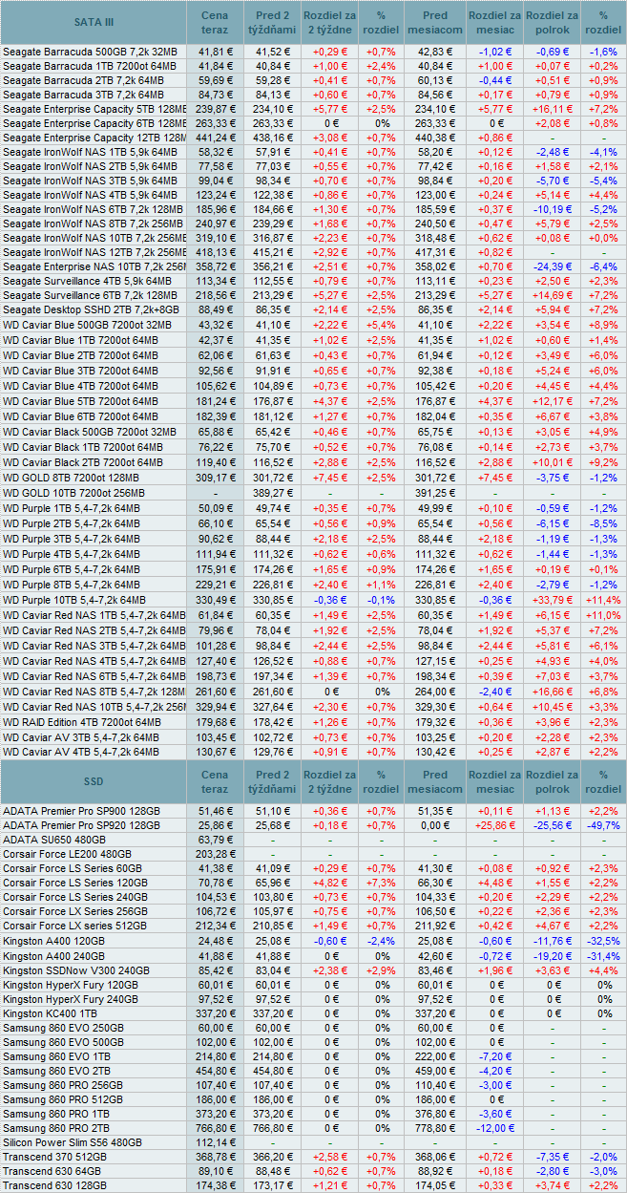
Task: Click +25,86 € monthly difference in ADATA SP920 row
Action: (x=493, y=825)
